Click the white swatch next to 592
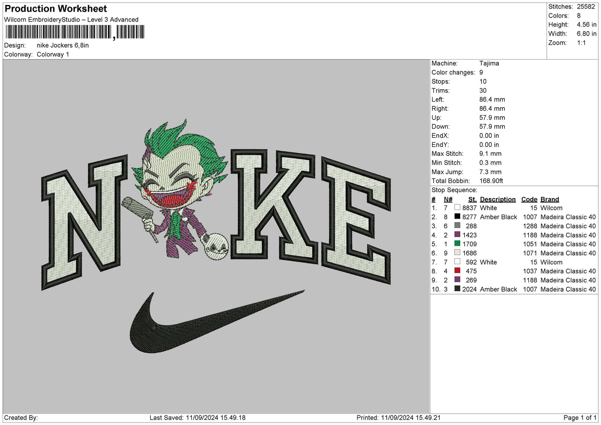Viewport: 601px width, 425px height. 457,262
